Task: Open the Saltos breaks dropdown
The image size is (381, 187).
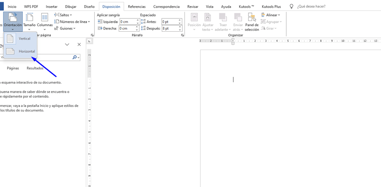Action: coord(63,15)
